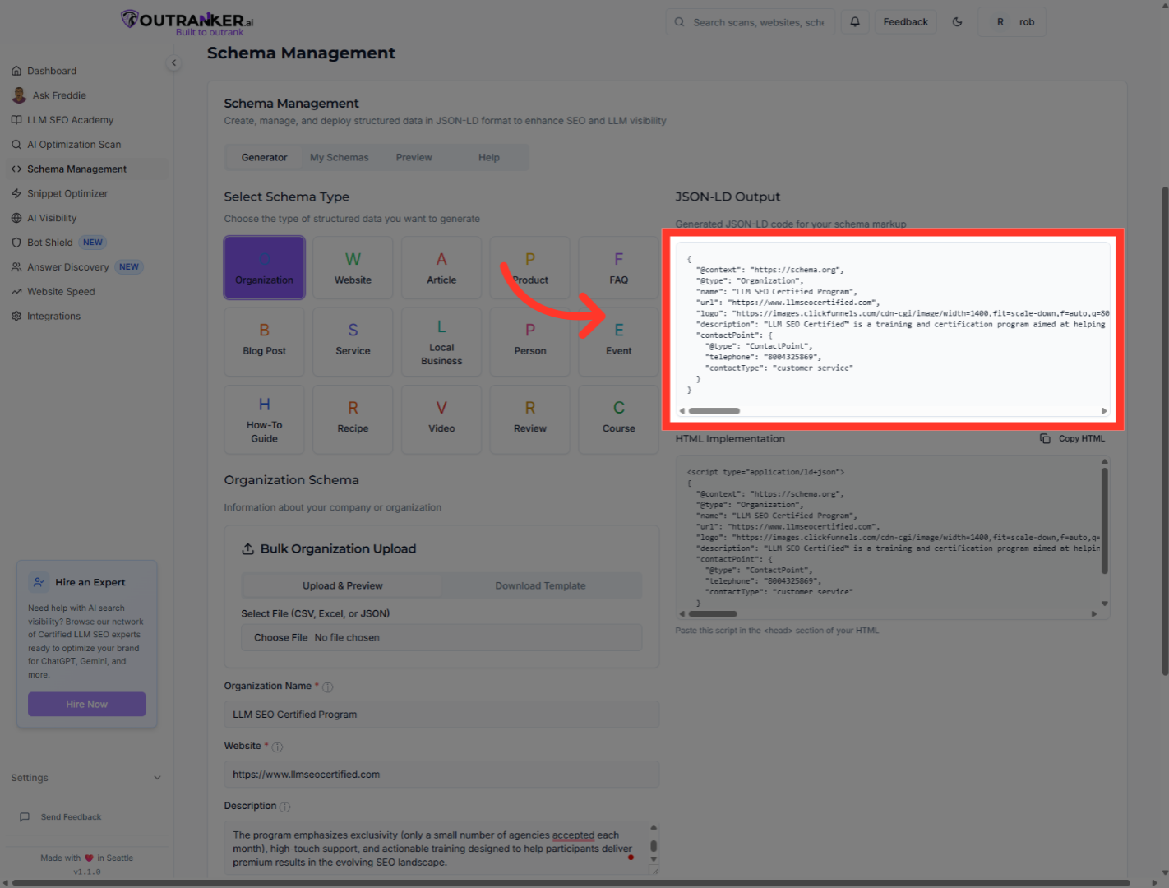Open the Snippet Optimizer
Screen dimensions: 1169x888
67,193
